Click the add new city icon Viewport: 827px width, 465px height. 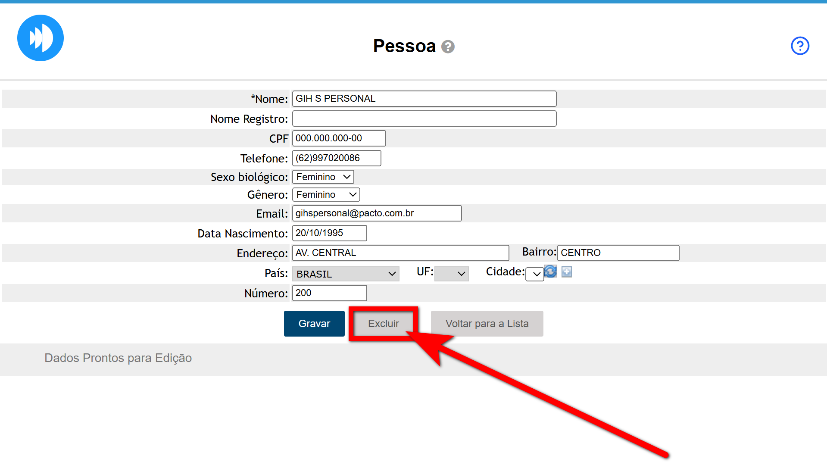567,272
